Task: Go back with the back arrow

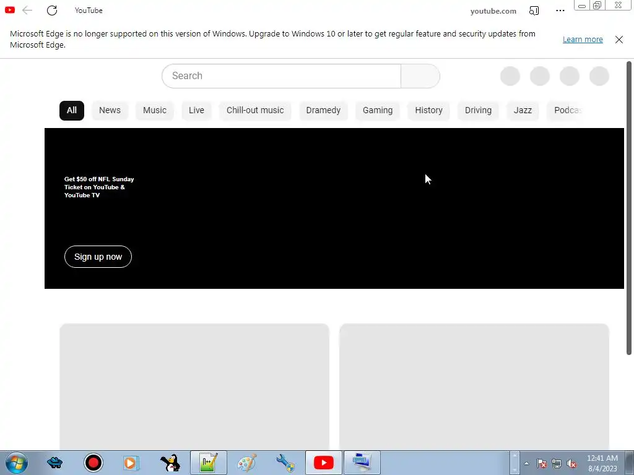Action: click(27, 11)
